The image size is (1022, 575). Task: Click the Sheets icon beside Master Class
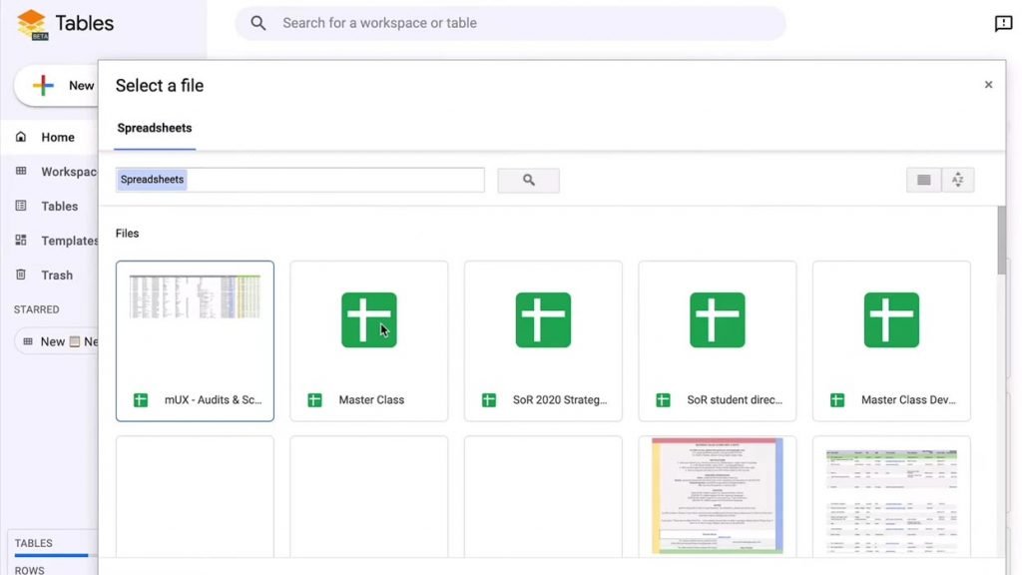pos(314,399)
